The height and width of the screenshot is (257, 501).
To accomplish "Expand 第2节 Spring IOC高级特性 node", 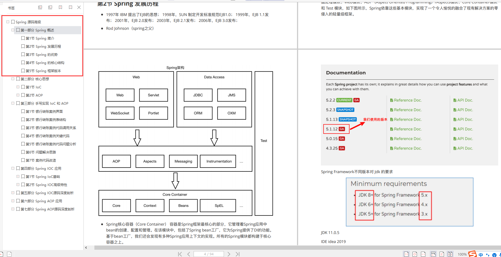I will click(x=18, y=185).
